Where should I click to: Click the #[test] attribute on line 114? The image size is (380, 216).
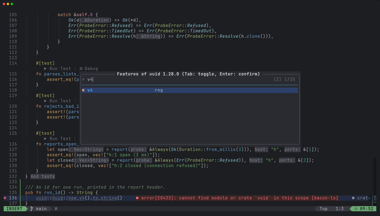(x=45, y=63)
